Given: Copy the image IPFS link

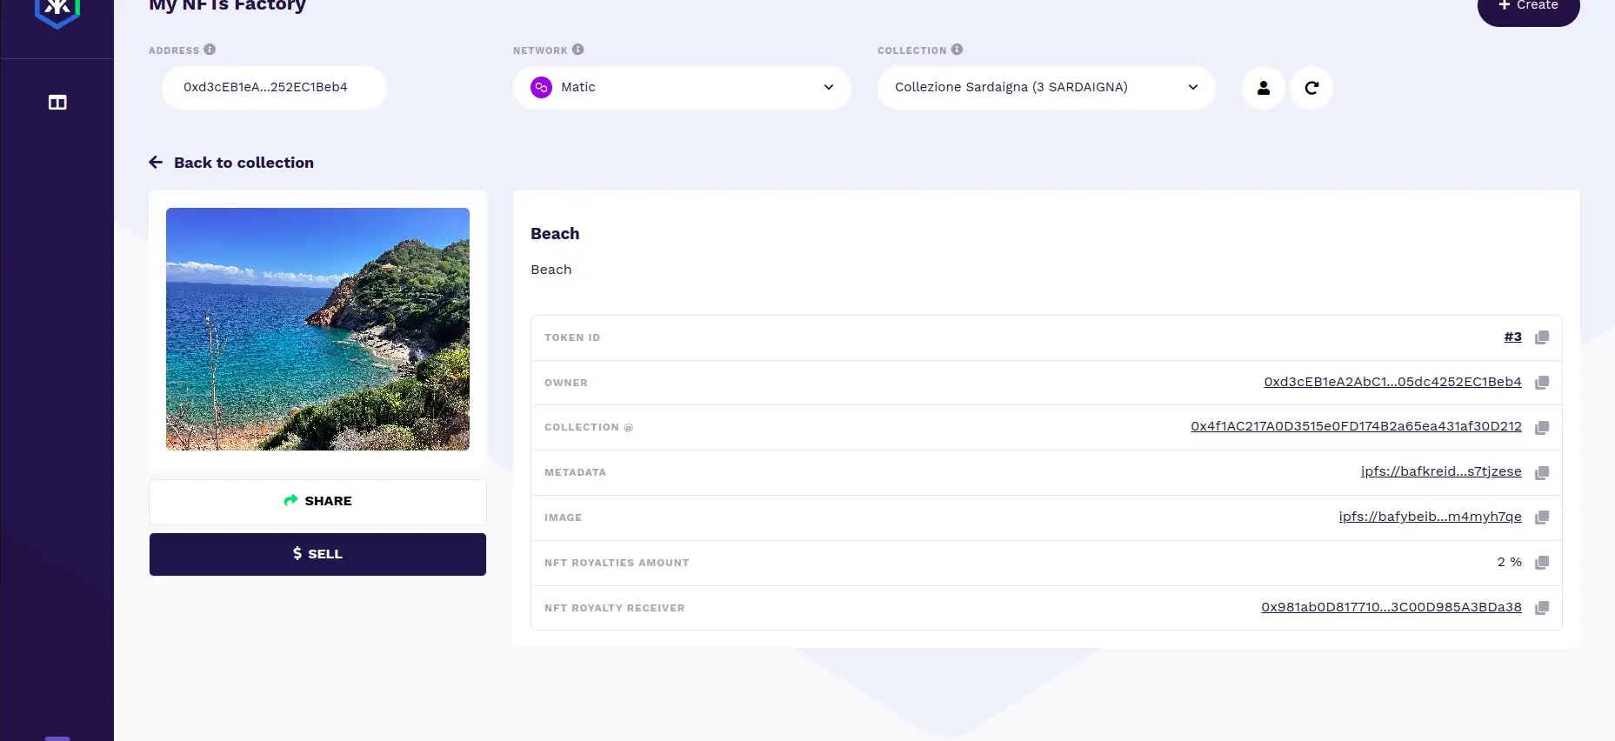Looking at the screenshot, I should (x=1542, y=517).
